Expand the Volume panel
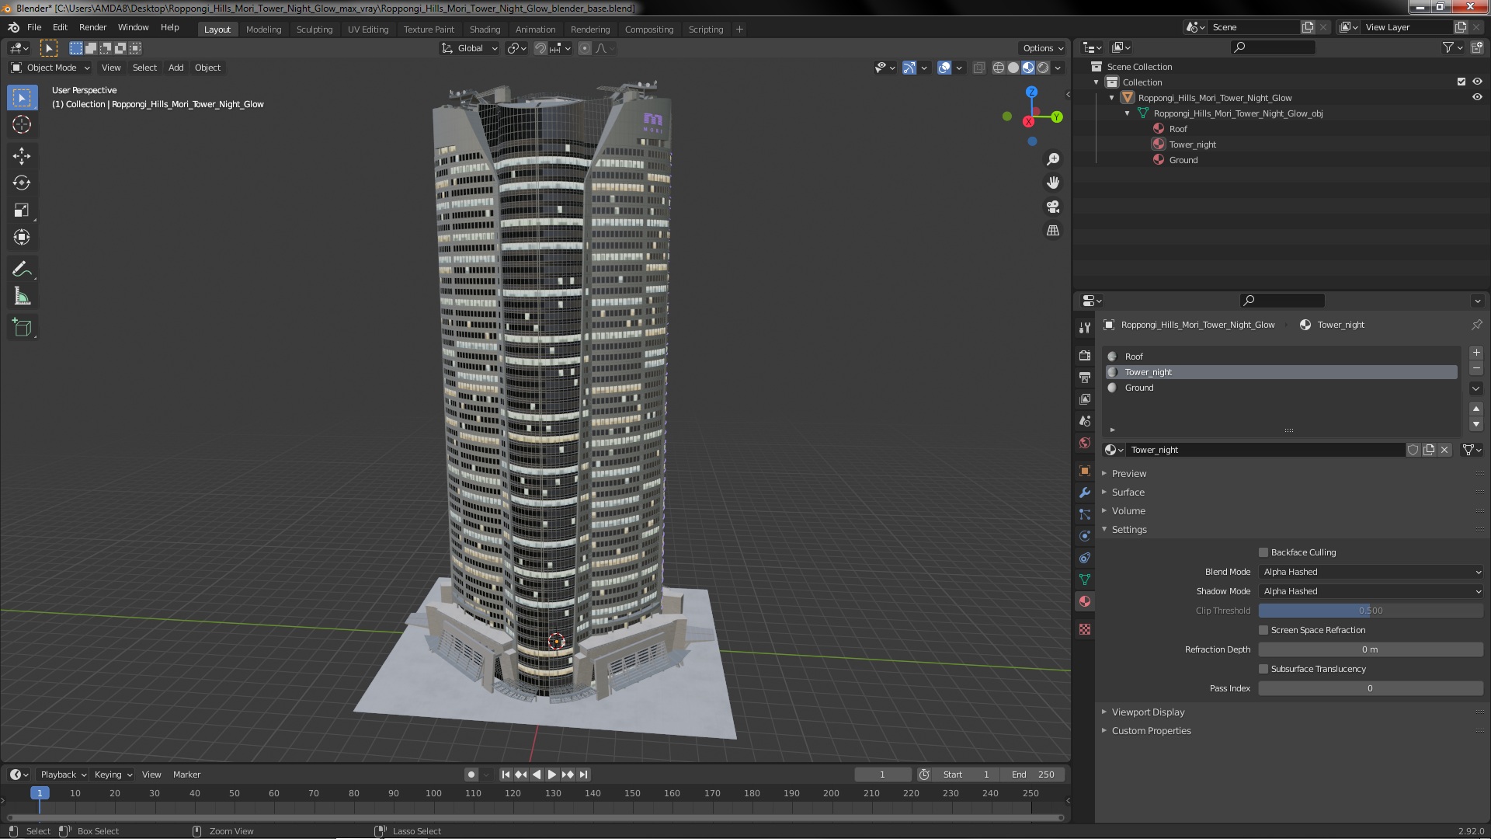 (x=1128, y=511)
